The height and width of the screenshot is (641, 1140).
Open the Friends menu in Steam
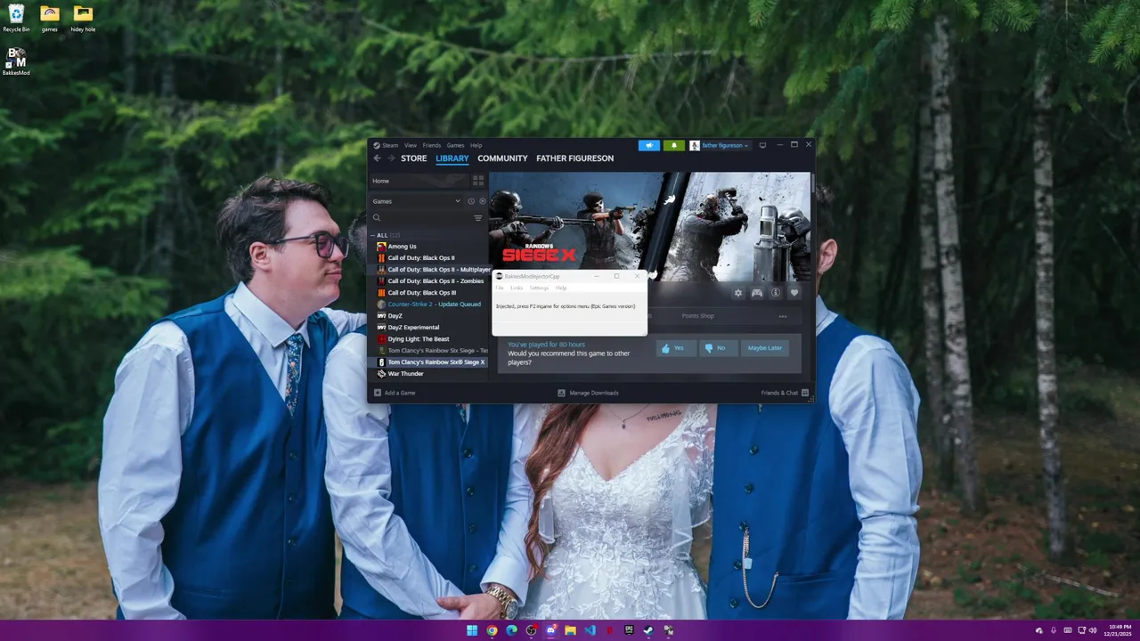[x=432, y=145]
